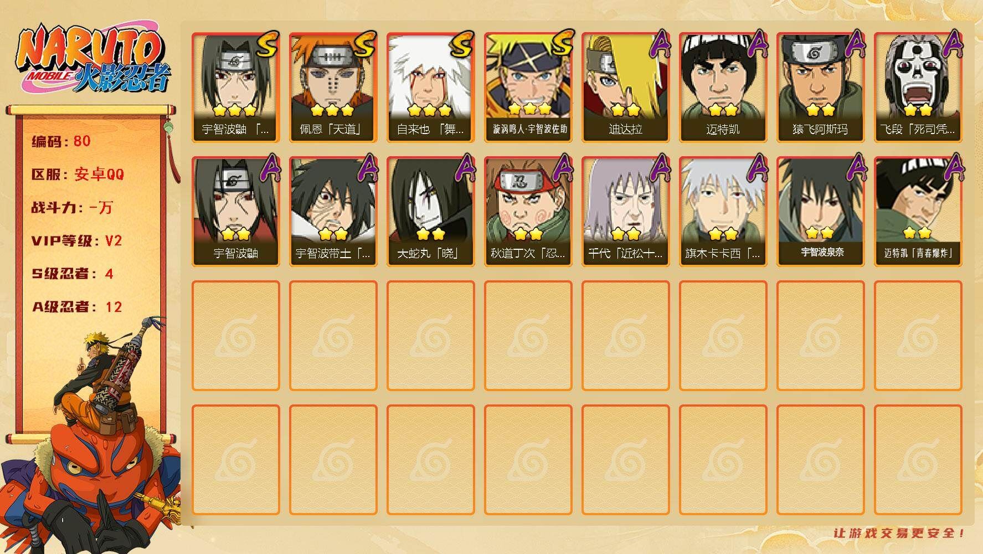Viewport: 983px width, 554px height.
Task: Click the 宇智波泉奈 ninja card
Action: pos(820,212)
